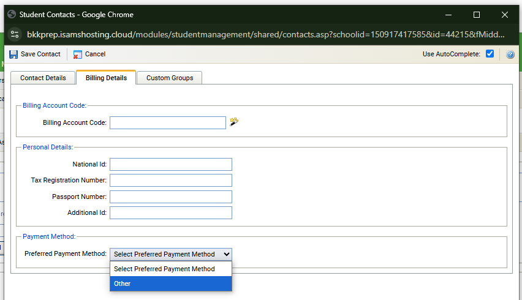Open the Custom Groups tab
Viewport: 522px width, 300px height.
point(170,78)
